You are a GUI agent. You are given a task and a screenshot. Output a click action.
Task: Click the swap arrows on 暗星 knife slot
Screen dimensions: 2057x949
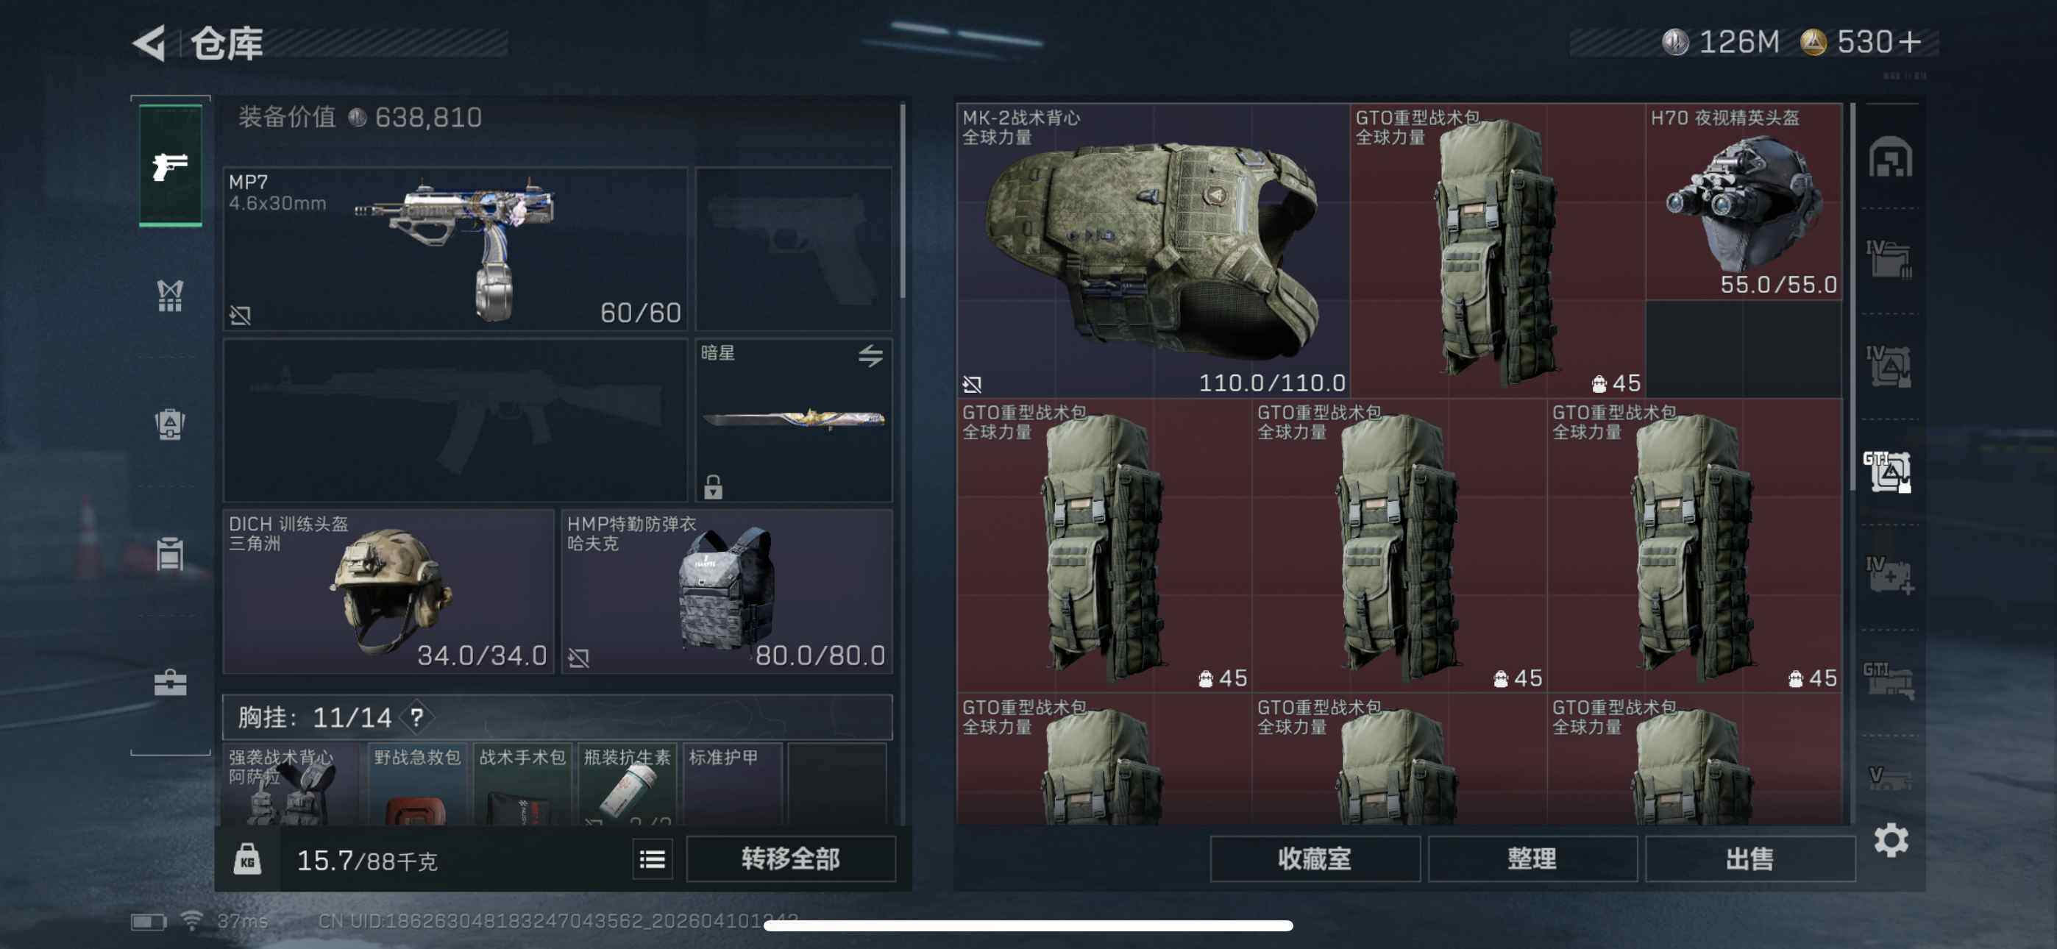870,355
